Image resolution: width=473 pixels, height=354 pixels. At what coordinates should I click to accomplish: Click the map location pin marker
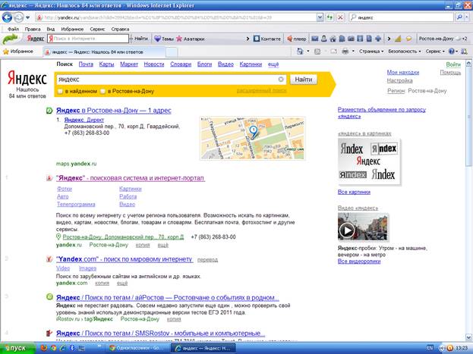click(x=254, y=132)
